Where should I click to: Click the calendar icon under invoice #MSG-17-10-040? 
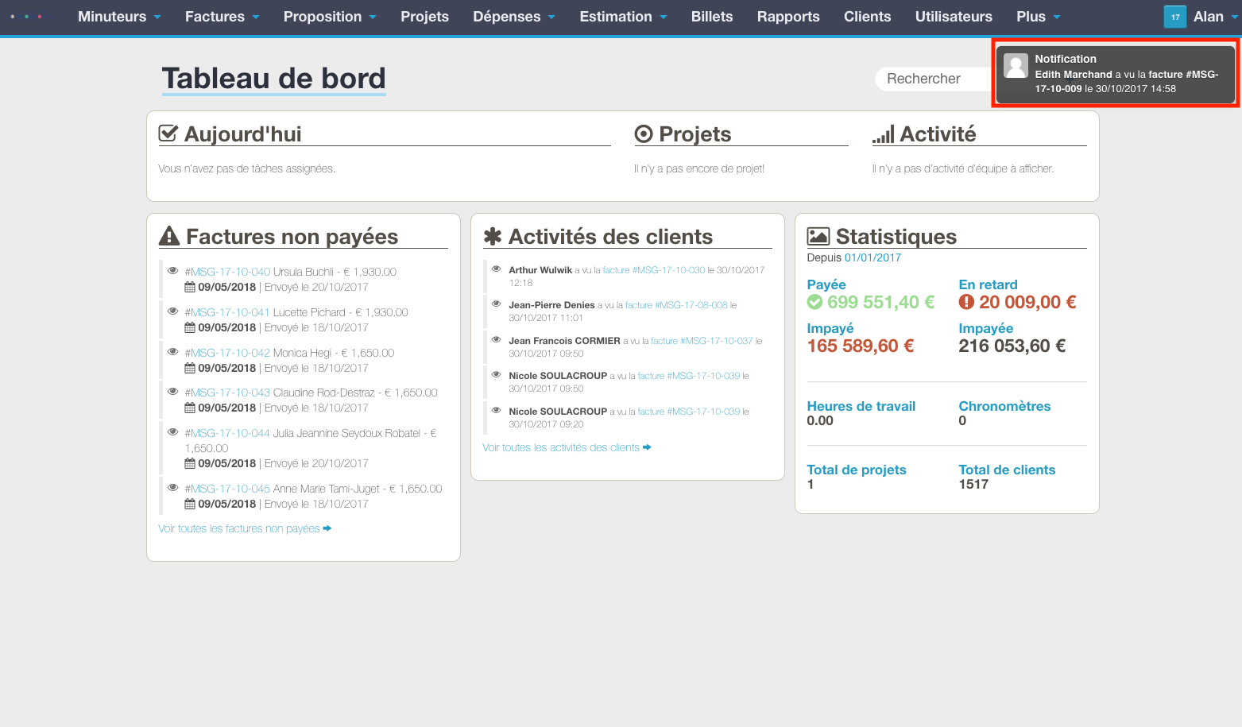click(x=190, y=287)
